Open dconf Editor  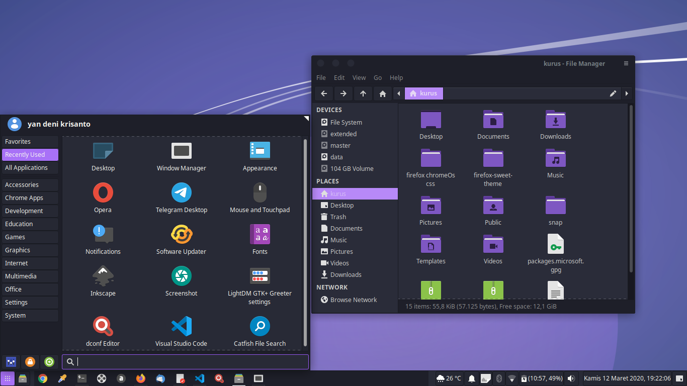click(x=103, y=330)
